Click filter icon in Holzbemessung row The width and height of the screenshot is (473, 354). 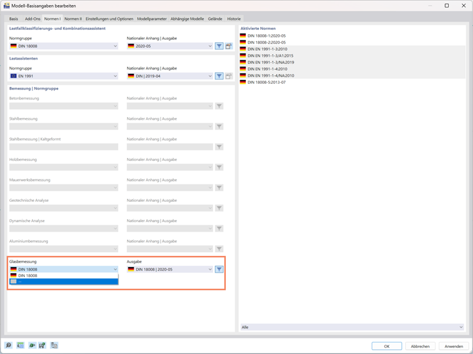click(219, 167)
